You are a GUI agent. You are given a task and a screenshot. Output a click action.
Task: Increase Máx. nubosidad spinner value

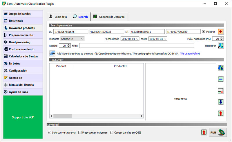(222, 38)
